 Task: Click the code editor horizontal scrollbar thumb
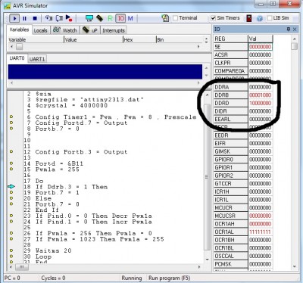(x=22, y=267)
